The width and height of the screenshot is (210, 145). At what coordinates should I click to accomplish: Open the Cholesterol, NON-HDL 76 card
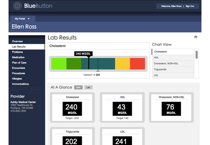171,107
